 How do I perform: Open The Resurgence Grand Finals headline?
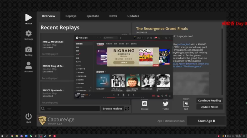pos(162,29)
